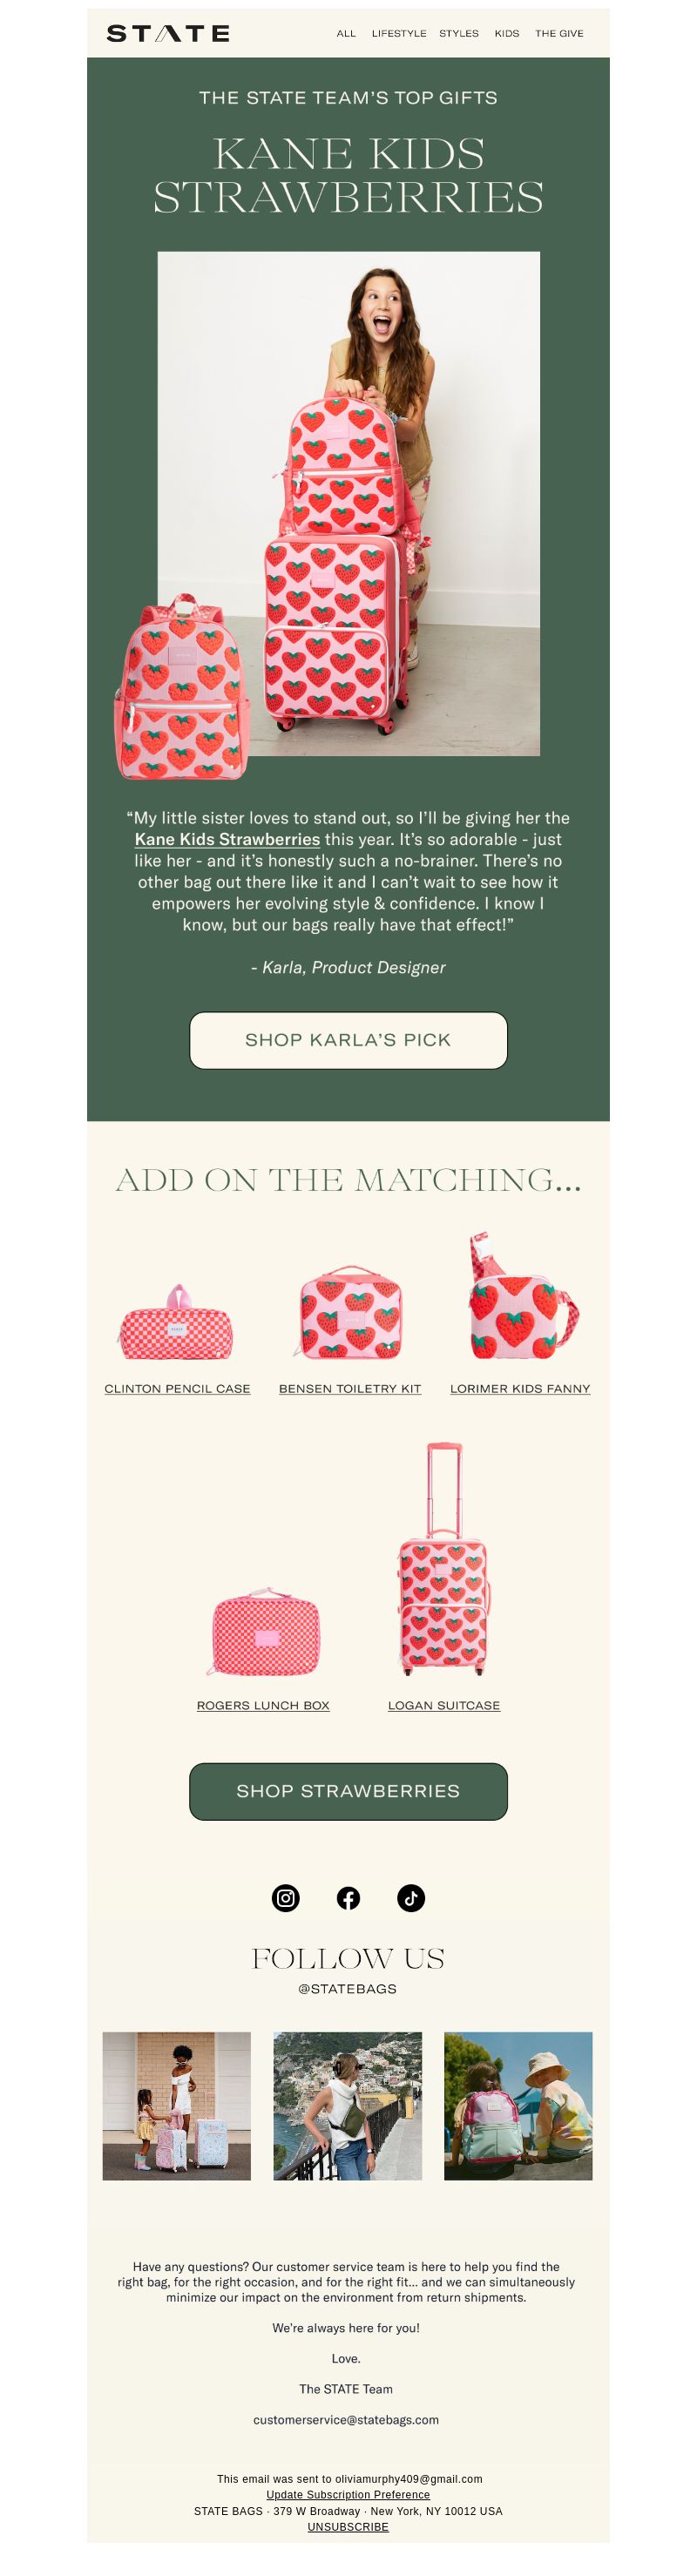This screenshot has height=2576, width=697.
Task: Select the Logan Suitcase product image
Action: pyautogui.click(x=443, y=1559)
